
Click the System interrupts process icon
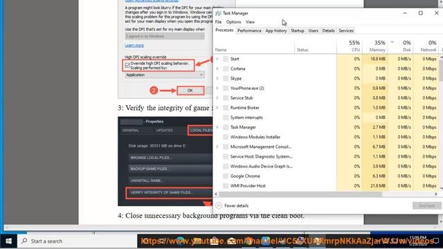point(226,118)
